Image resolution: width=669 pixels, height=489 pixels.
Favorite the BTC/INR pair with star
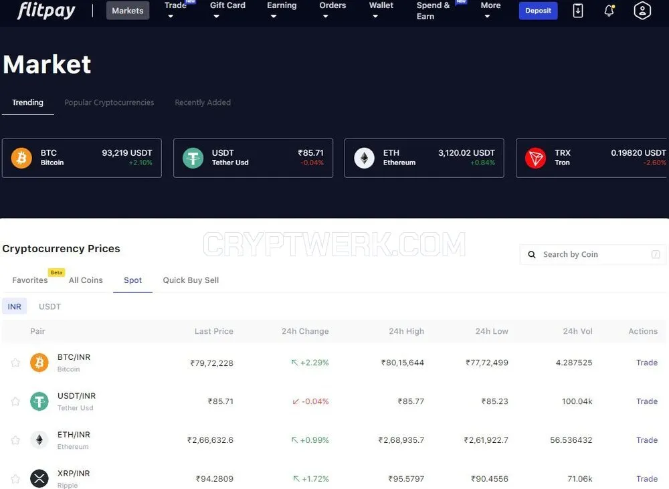click(x=15, y=363)
